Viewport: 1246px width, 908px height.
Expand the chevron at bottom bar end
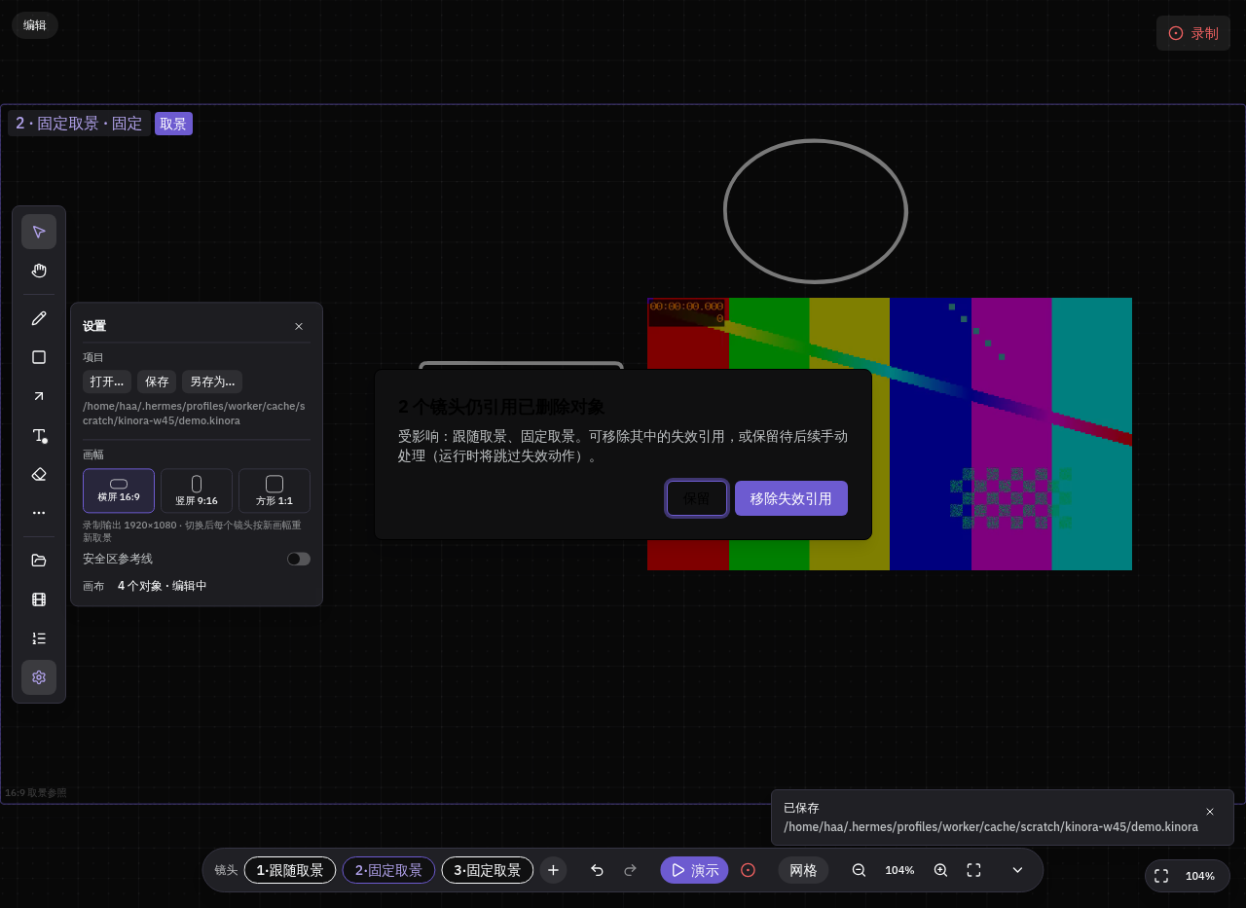point(1018,870)
